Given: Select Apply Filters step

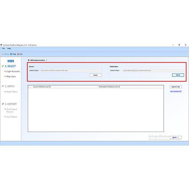Looking at the screenshot, I should coord(12,91).
